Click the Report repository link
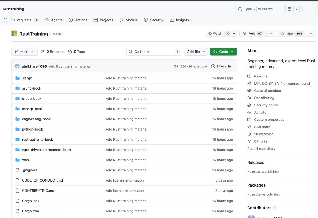Screen dimensions: 318x218 click(261, 149)
